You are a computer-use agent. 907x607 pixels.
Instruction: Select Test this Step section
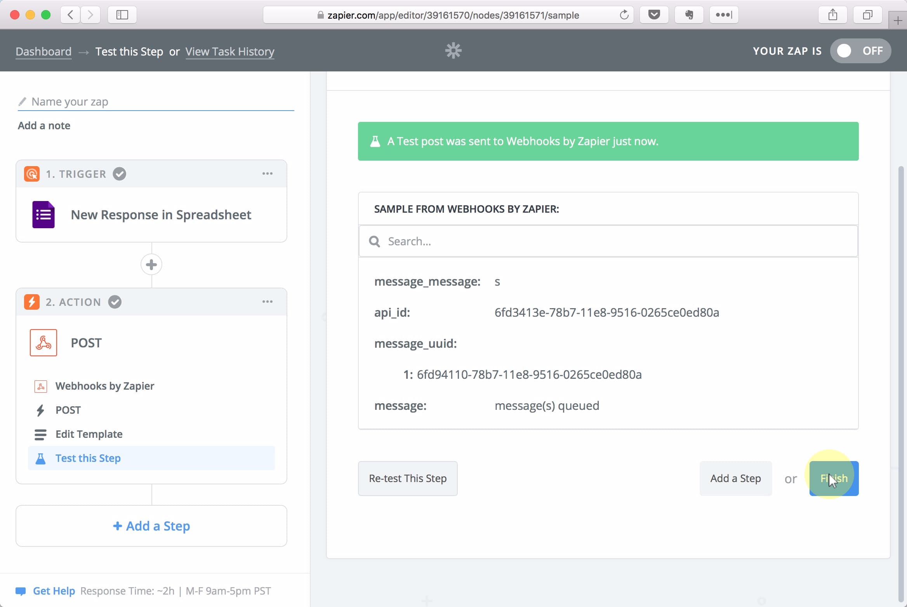(151, 458)
